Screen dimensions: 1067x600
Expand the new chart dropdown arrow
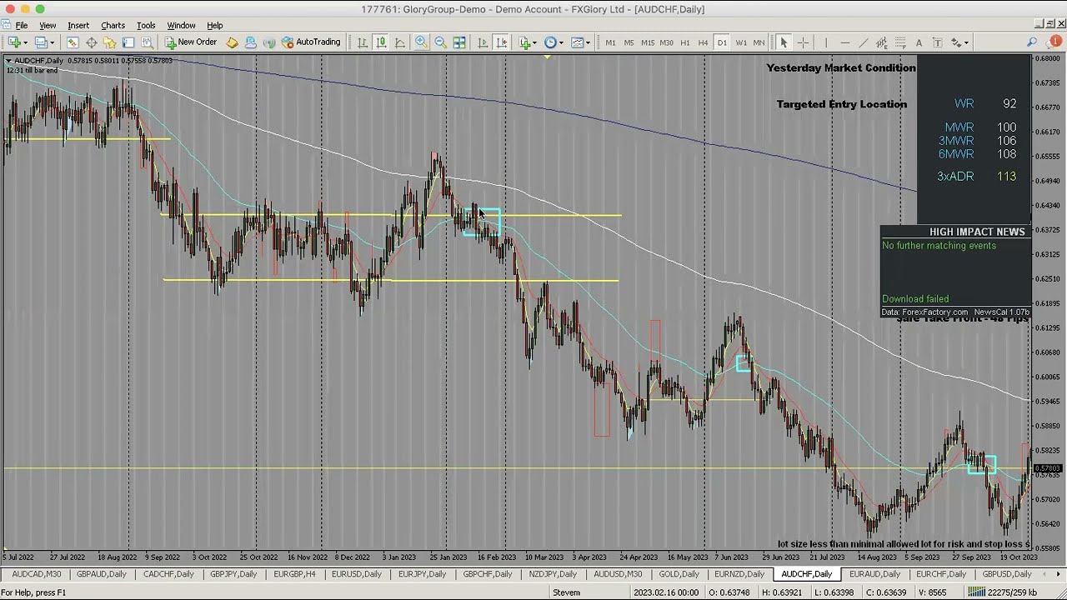[25, 42]
